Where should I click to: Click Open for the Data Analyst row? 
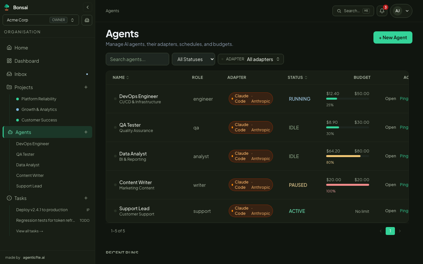click(391, 156)
